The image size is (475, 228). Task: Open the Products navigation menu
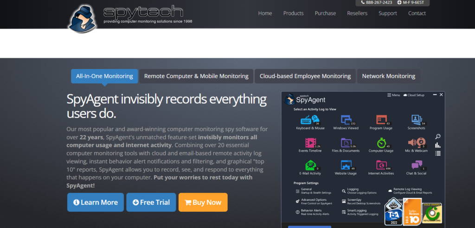tap(293, 13)
